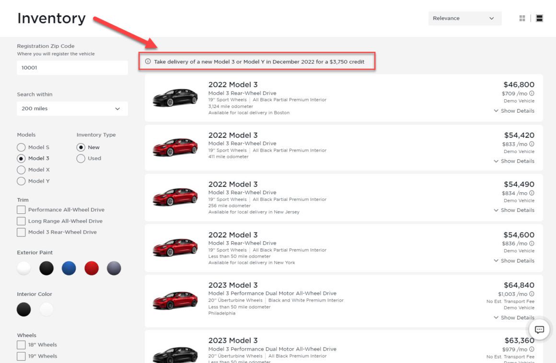This screenshot has height=363, width=556.
Task: Open the 200 miles search radius dropdown
Action: pyautogui.click(x=72, y=108)
